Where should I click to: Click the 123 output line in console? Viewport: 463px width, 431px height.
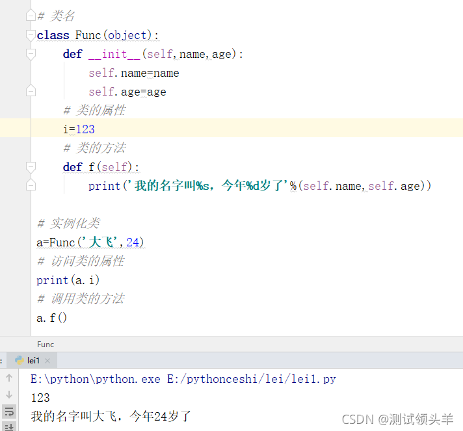coord(40,398)
